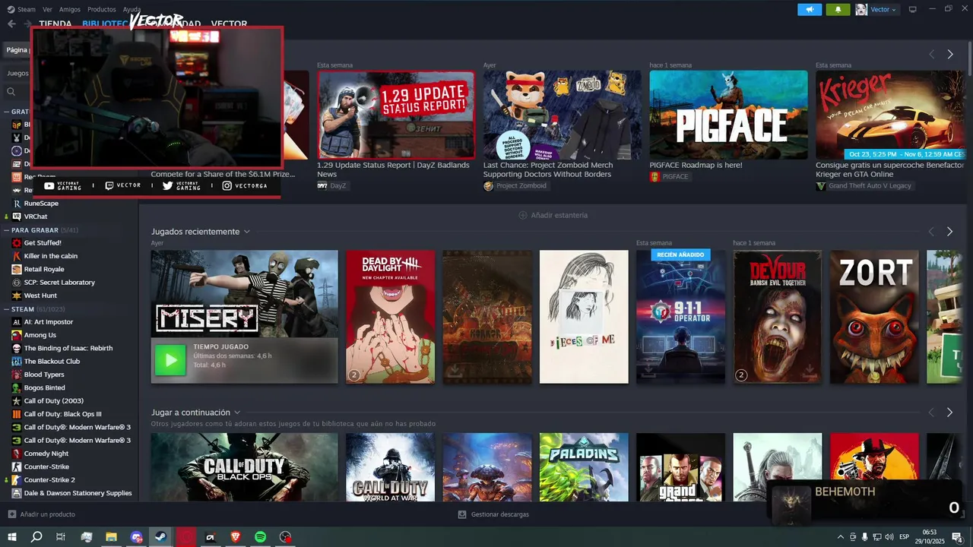Click Añadir estantería
This screenshot has height=547, width=973.
pos(553,215)
